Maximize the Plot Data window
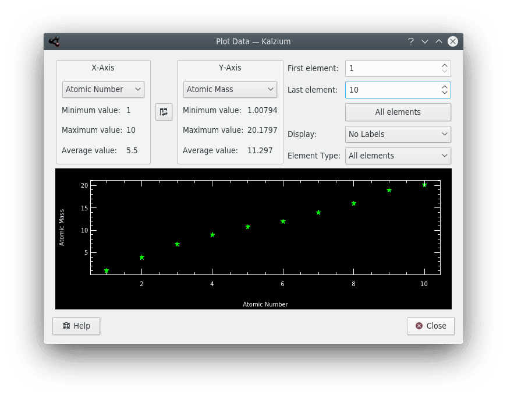The height and width of the screenshot is (398, 507). coord(439,41)
